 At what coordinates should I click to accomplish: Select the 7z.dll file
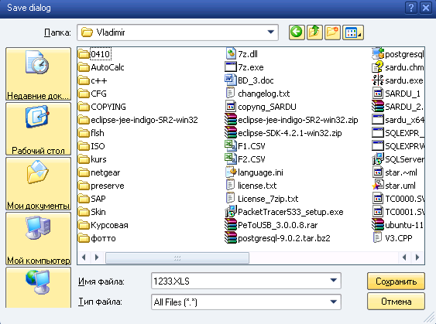(242, 54)
